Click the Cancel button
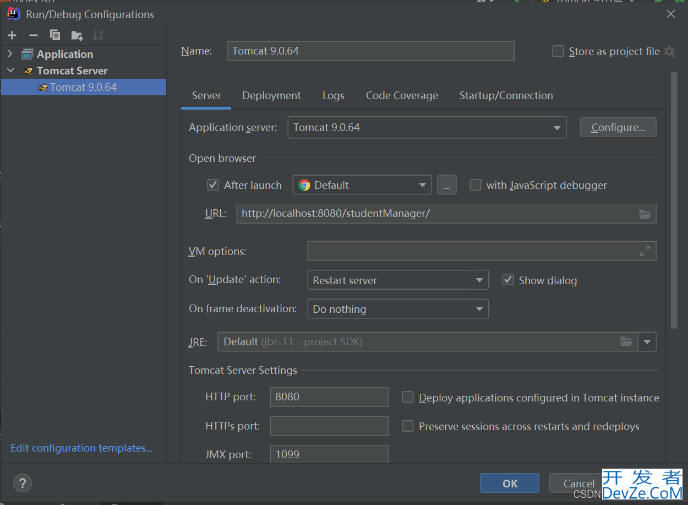Image resolution: width=688 pixels, height=505 pixels. click(x=578, y=484)
